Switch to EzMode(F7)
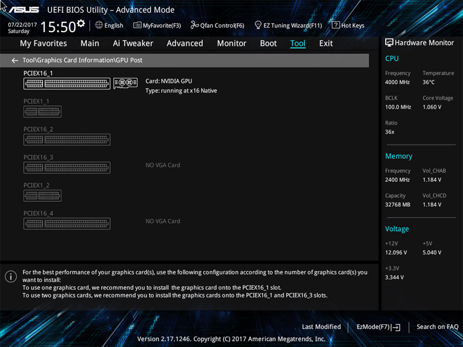Screen dimensions: 463x347 tap(378, 327)
